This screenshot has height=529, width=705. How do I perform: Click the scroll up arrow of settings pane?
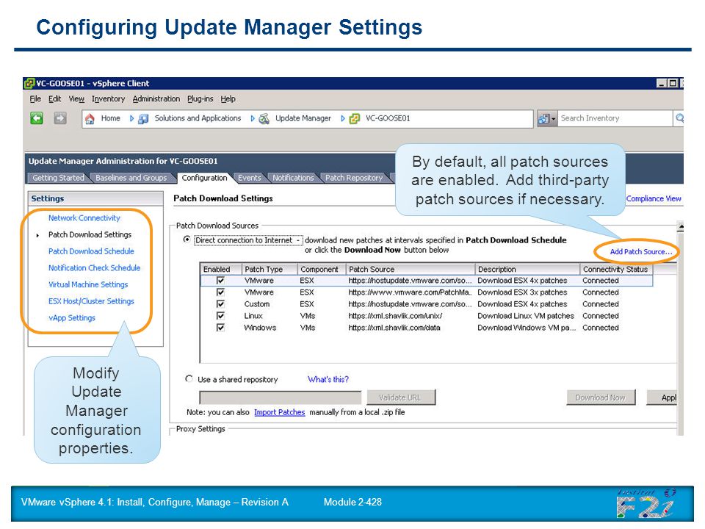pos(680,226)
